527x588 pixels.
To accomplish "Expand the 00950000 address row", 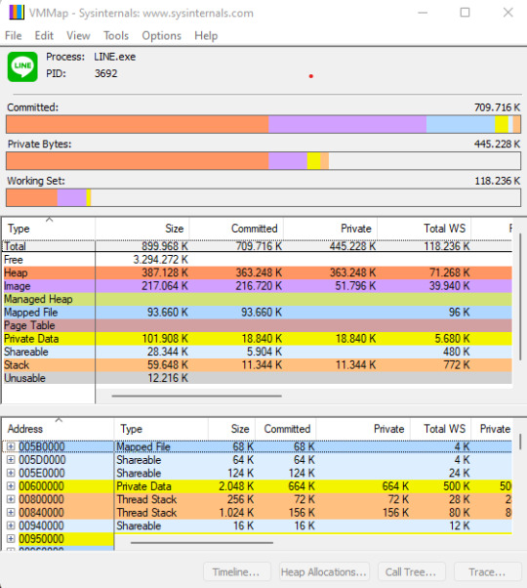I will [x=11, y=538].
